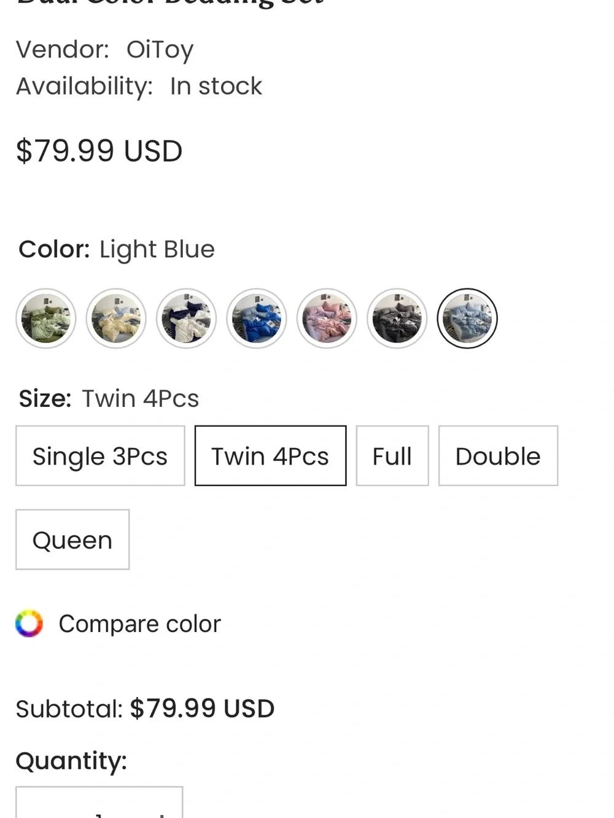Select the royal blue bedding swatch

257,318
